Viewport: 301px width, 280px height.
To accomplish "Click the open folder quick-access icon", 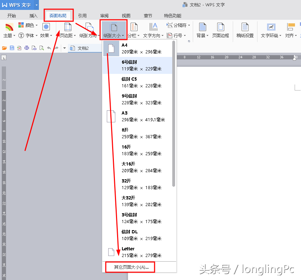I will (4, 48).
